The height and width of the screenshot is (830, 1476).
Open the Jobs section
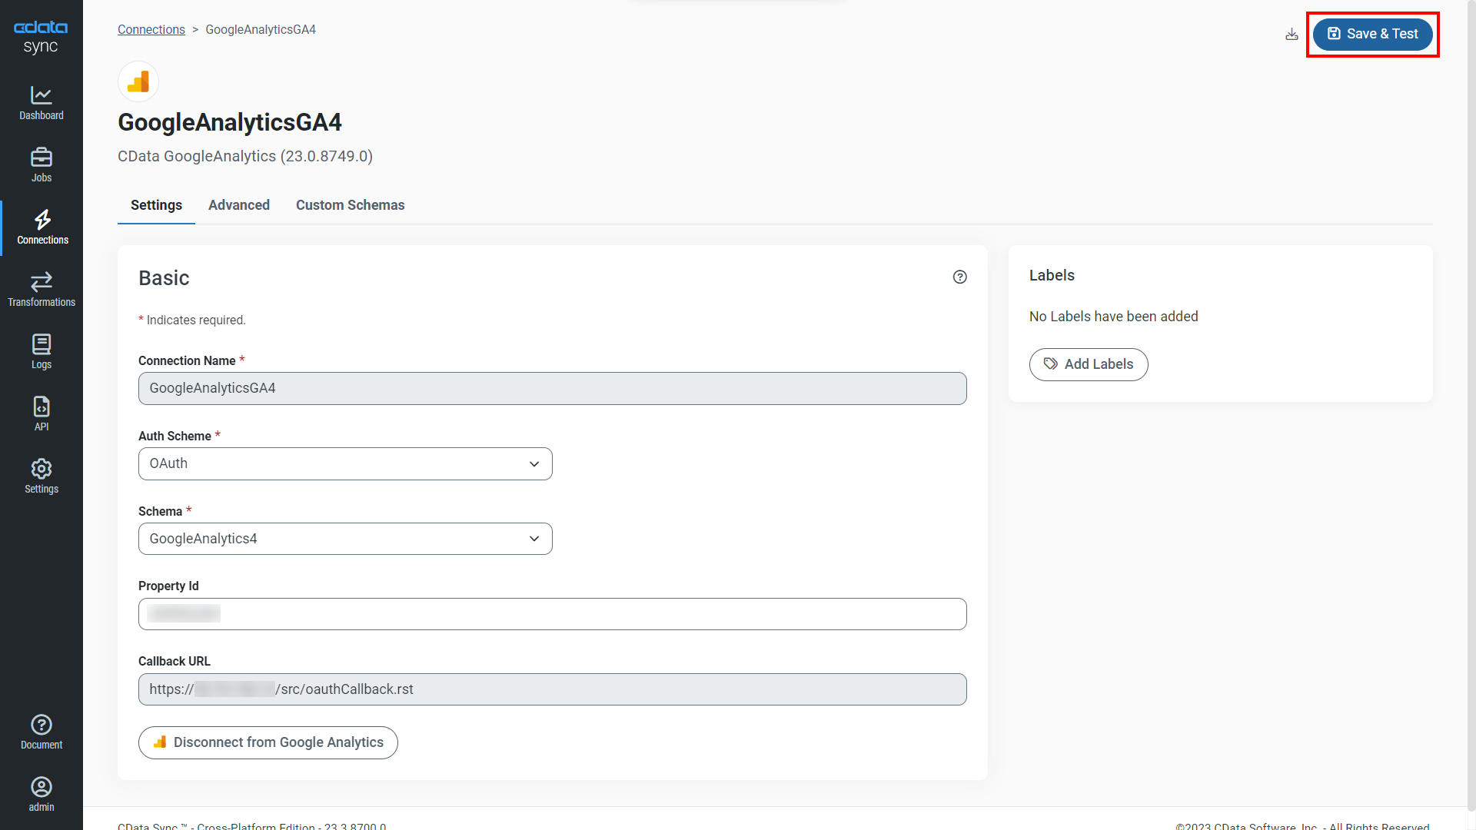tap(41, 164)
